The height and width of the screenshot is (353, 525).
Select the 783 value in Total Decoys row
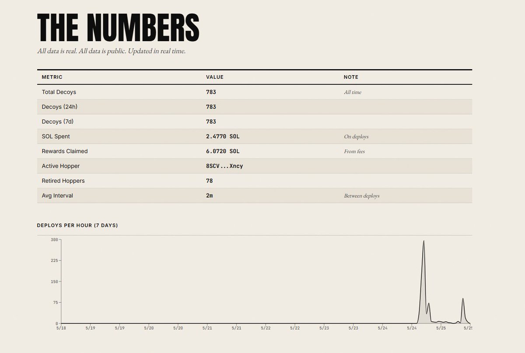click(211, 92)
